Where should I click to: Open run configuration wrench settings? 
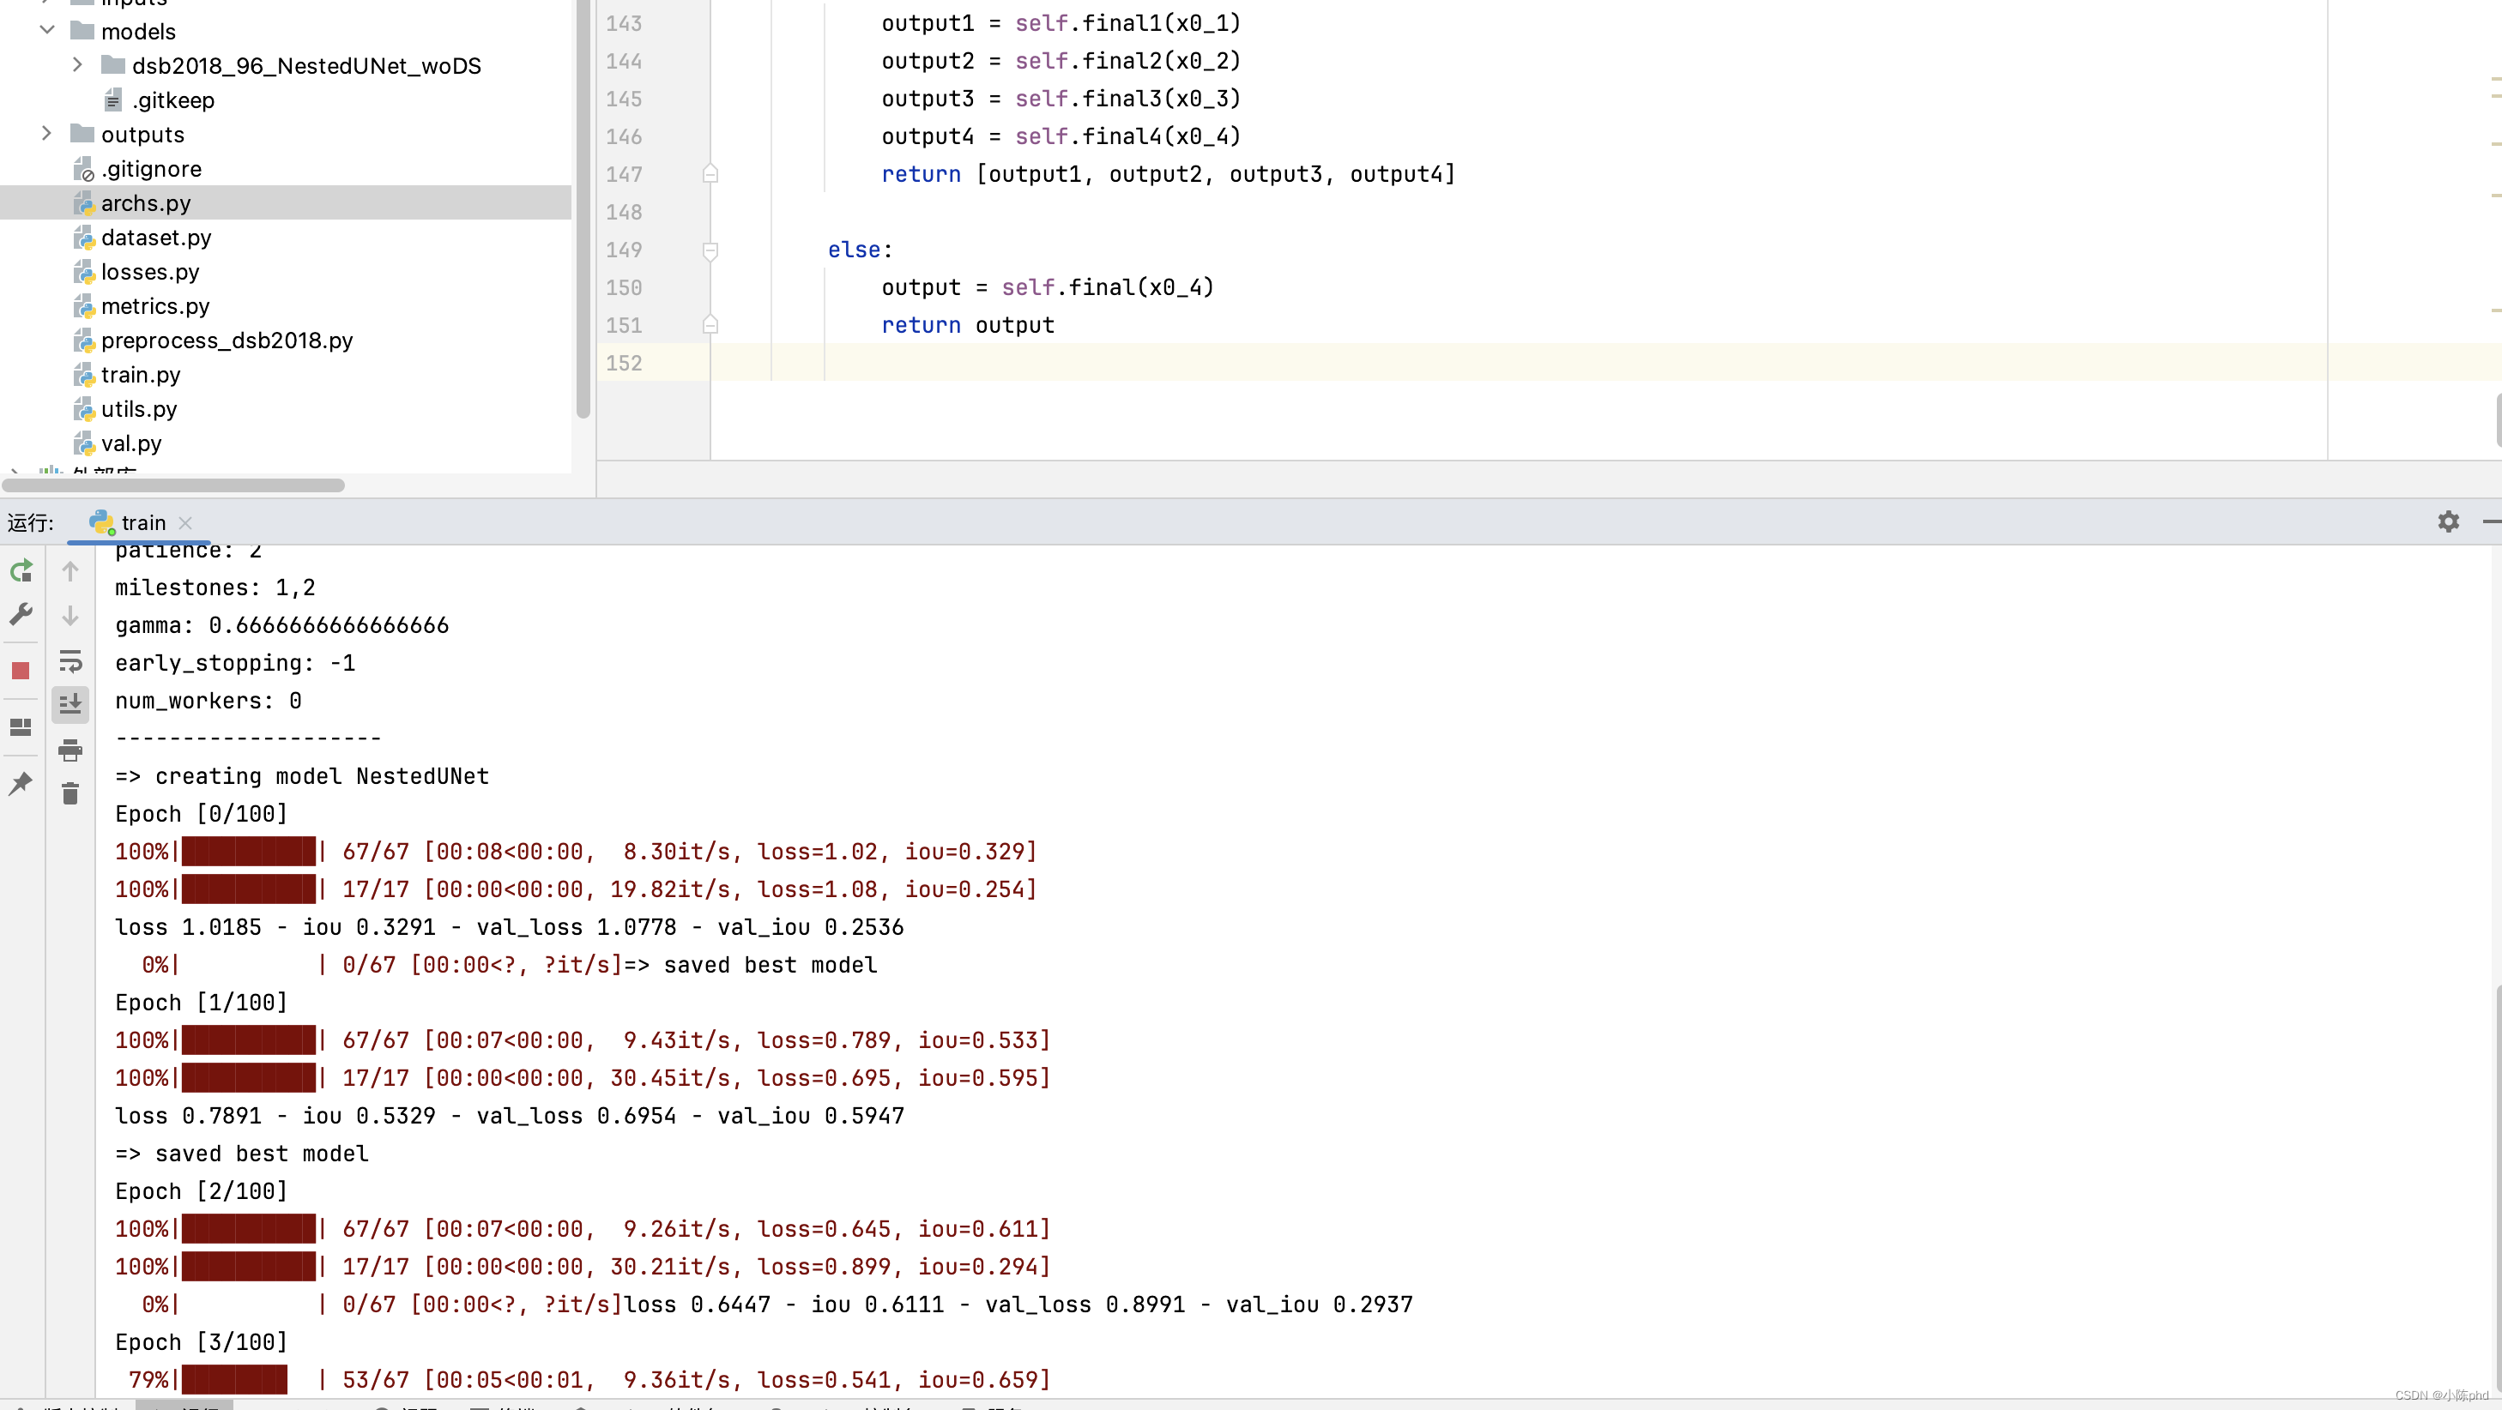pos(21,615)
